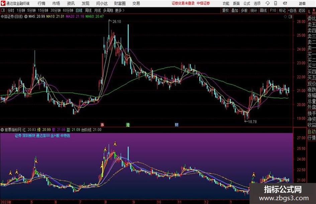
Task: Select the 多周期 multi-period tab
Action: pyautogui.click(x=108, y=10)
